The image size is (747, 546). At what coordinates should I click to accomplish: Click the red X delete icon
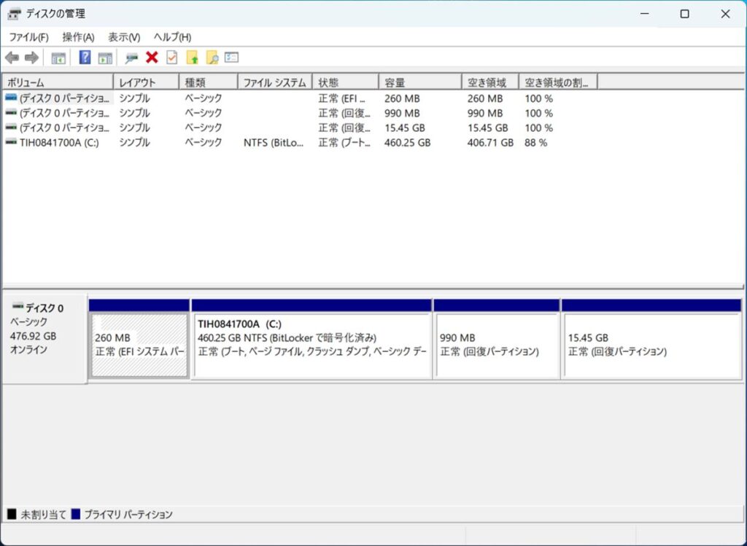click(x=152, y=58)
